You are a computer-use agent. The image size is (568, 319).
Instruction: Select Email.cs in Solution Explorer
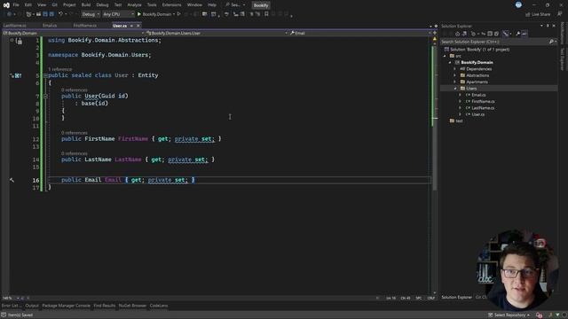coord(478,95)
